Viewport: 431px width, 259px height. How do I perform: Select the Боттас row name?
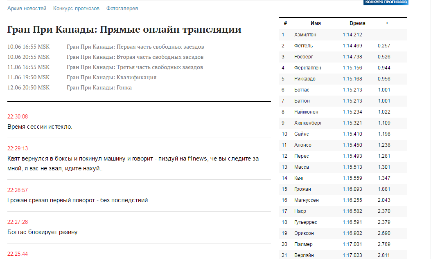tap(302, 90)
